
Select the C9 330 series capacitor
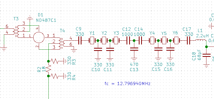click(80, 40)
